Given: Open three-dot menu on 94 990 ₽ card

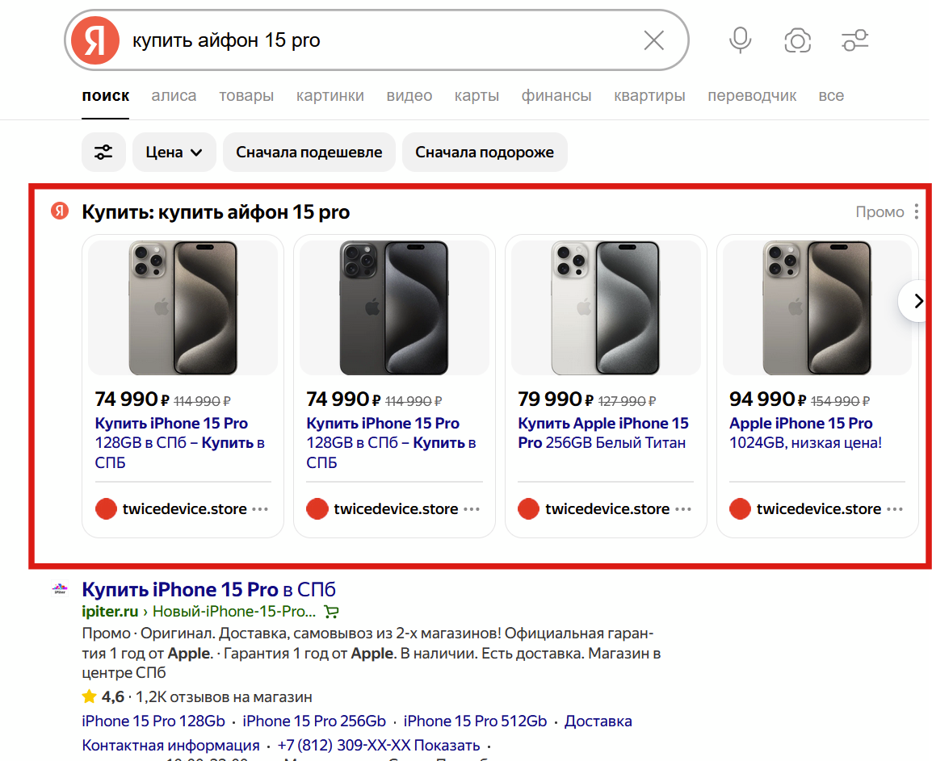Looking at the screenshot, I should coord(894,509).
